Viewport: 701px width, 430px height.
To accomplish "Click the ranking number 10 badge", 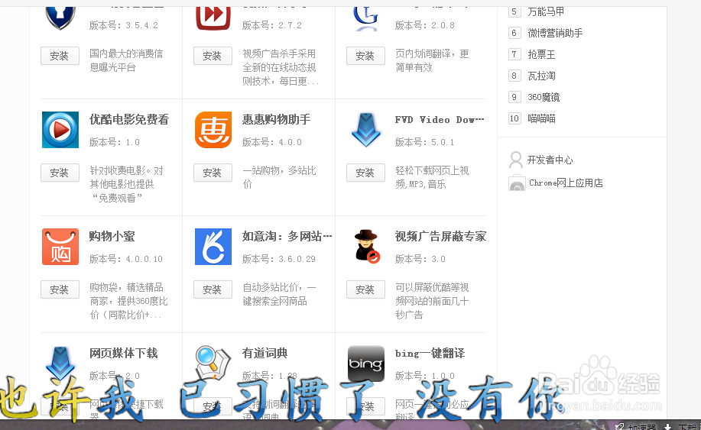I will click(x=514, y=118).
